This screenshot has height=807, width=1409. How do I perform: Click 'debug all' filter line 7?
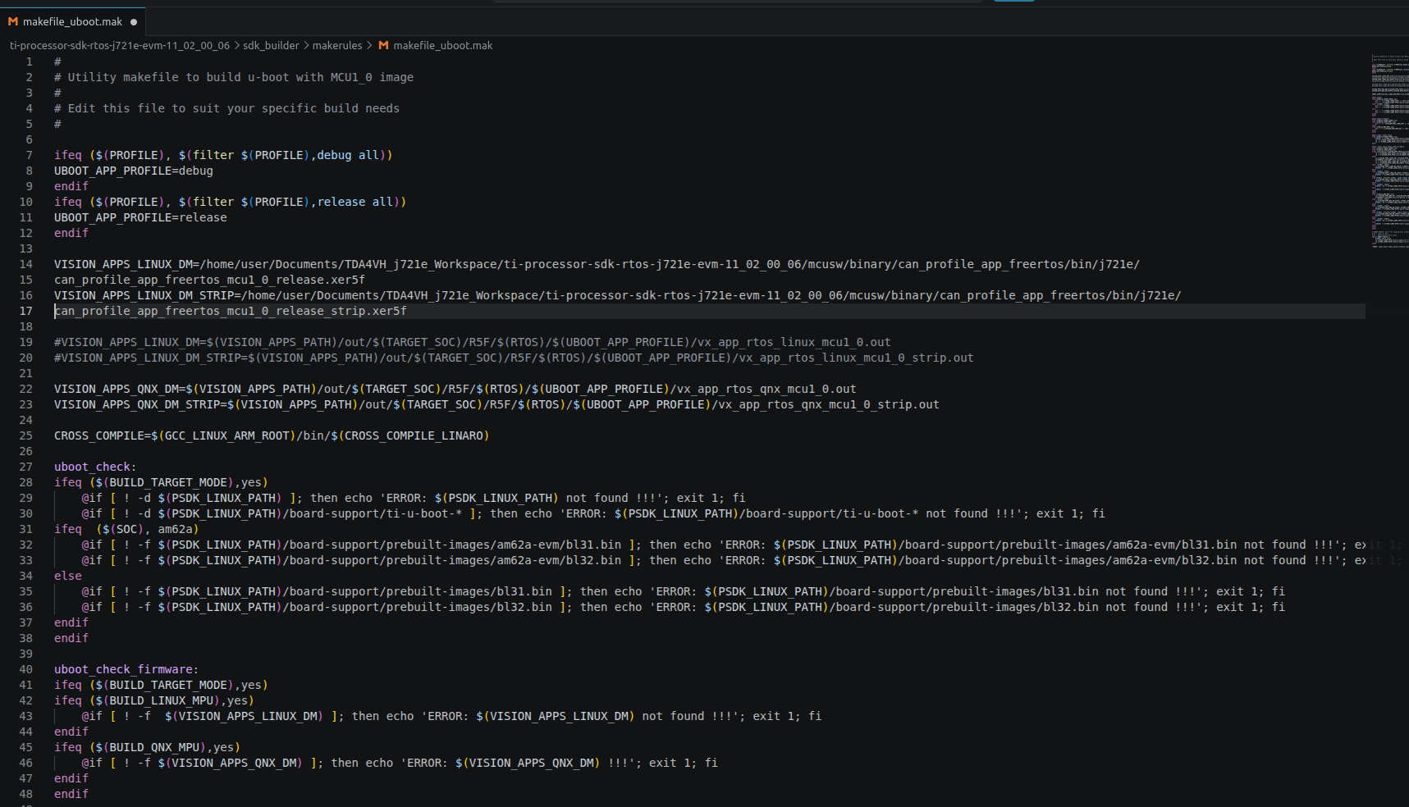[223, 156]
